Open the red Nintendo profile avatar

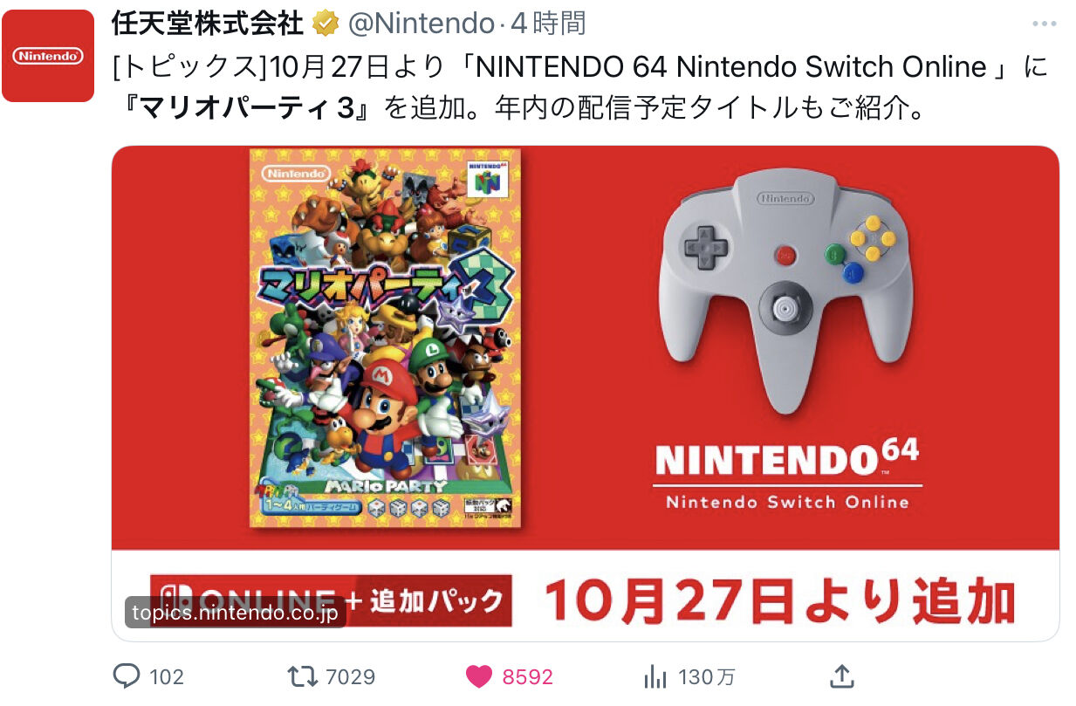48,56
